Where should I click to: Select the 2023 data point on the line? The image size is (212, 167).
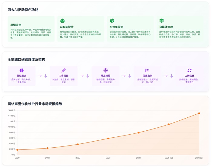click(x=108, y=139)
